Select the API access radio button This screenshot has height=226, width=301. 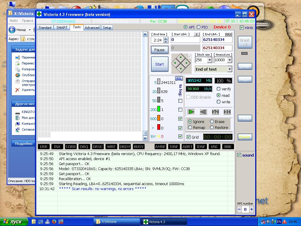point(186,27)
